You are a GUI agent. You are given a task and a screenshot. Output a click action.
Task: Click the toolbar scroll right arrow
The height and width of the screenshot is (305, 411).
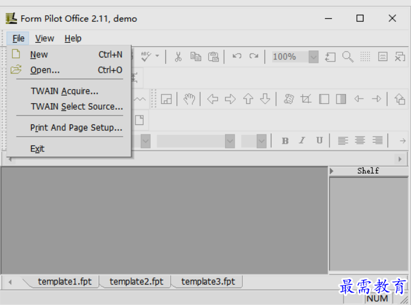click(x=400, y=159)
